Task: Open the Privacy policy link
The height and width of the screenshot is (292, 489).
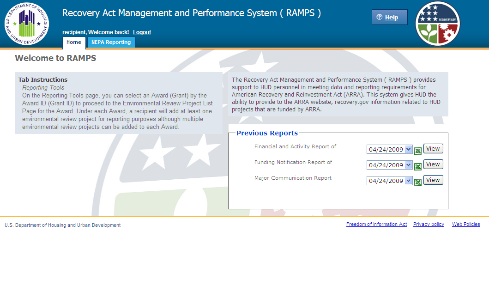Action: (429, 224)
